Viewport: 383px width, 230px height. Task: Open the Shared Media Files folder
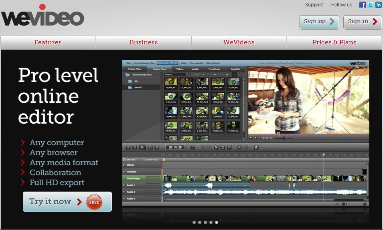[x=139, y=75]
